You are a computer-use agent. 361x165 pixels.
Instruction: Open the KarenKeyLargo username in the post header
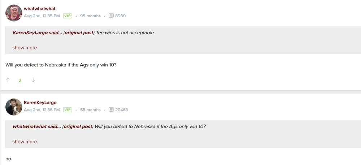(x=40, y=103)
